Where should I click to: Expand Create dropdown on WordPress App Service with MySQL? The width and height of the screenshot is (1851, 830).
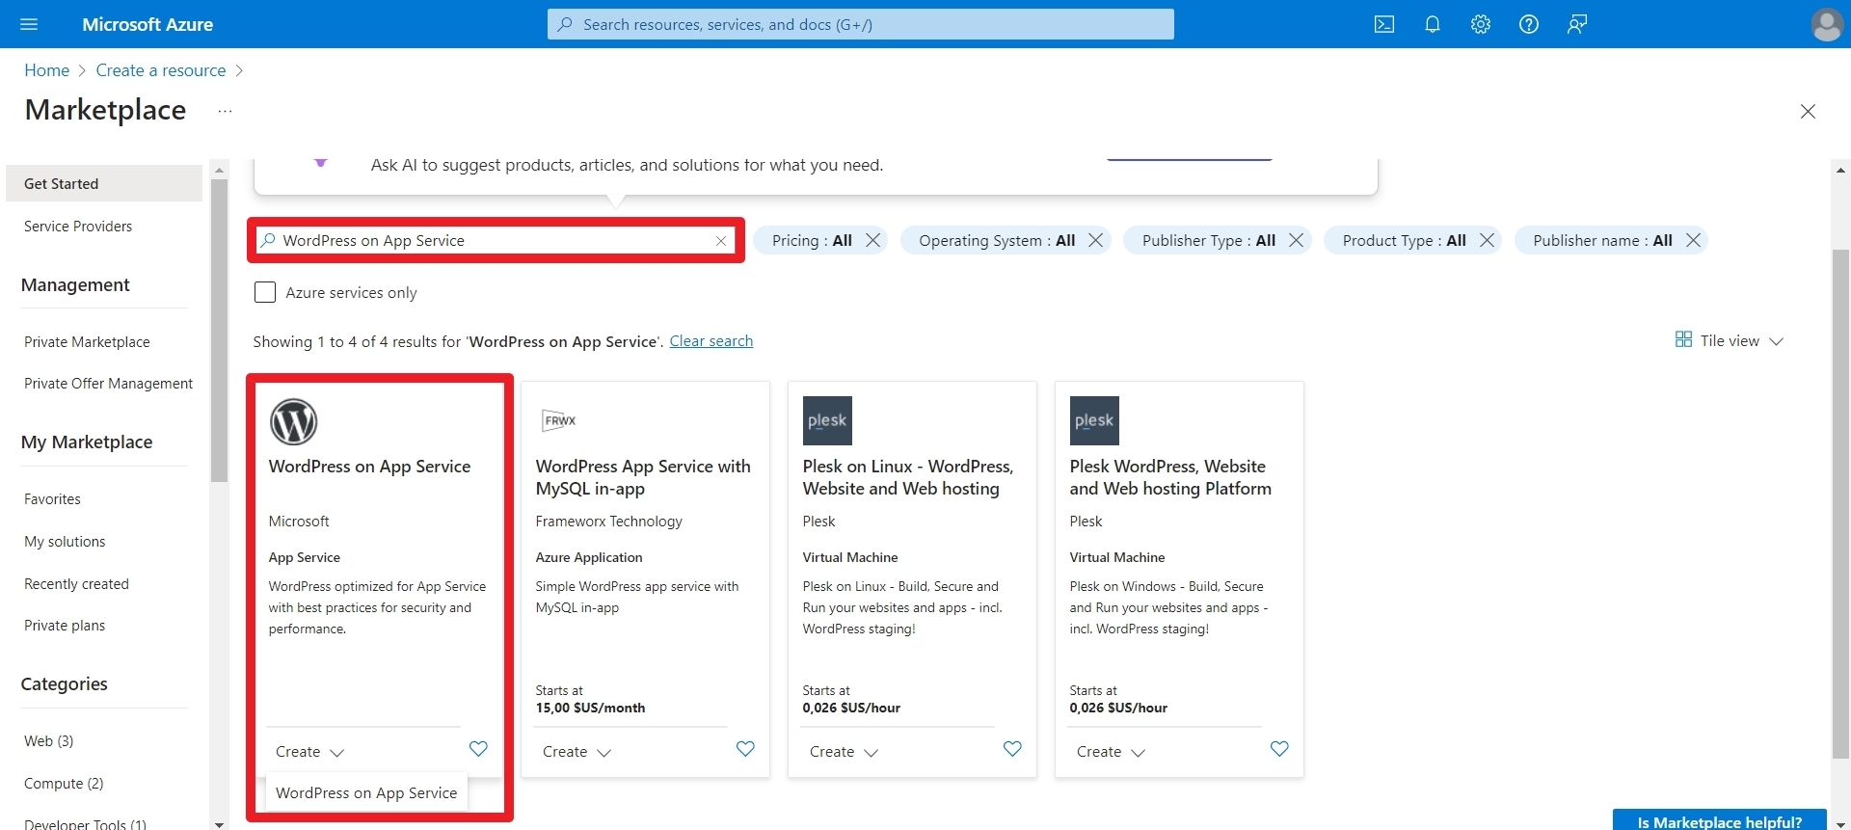click(577, 752)
